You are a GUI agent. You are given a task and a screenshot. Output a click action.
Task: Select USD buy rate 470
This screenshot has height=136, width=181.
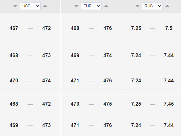tap(14, 80)
